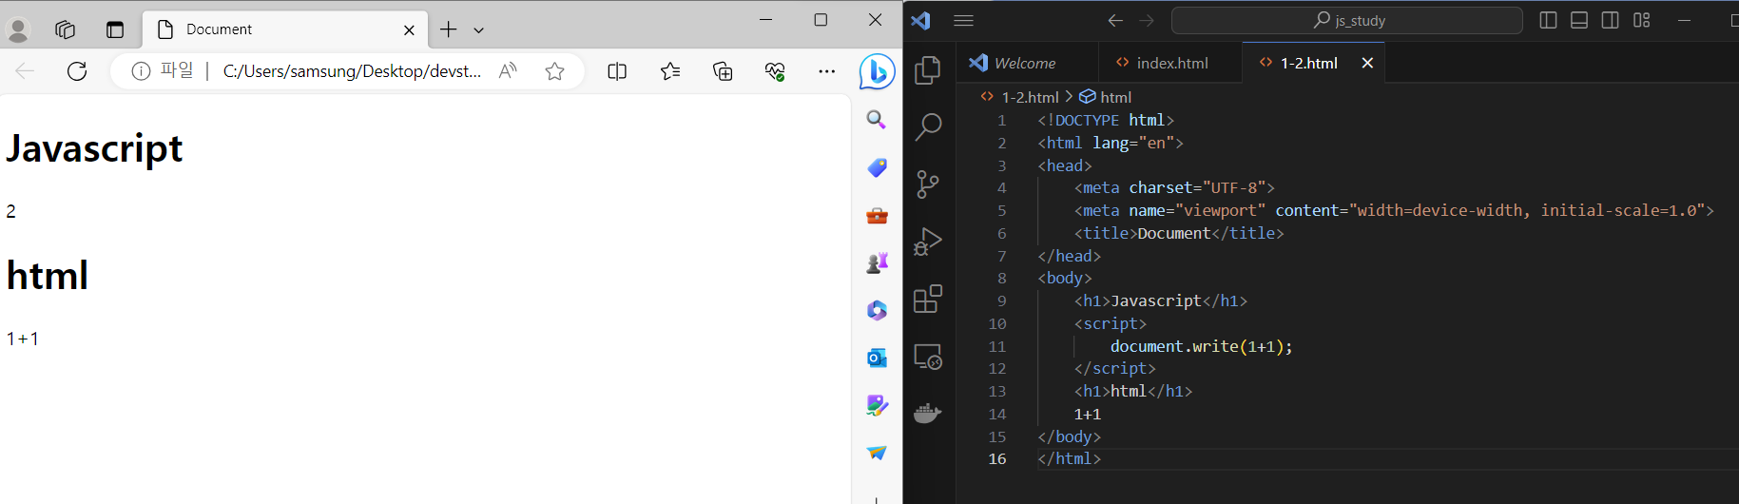
Task: Open the Explorer view in VS Code
Action: click(928, 70)
